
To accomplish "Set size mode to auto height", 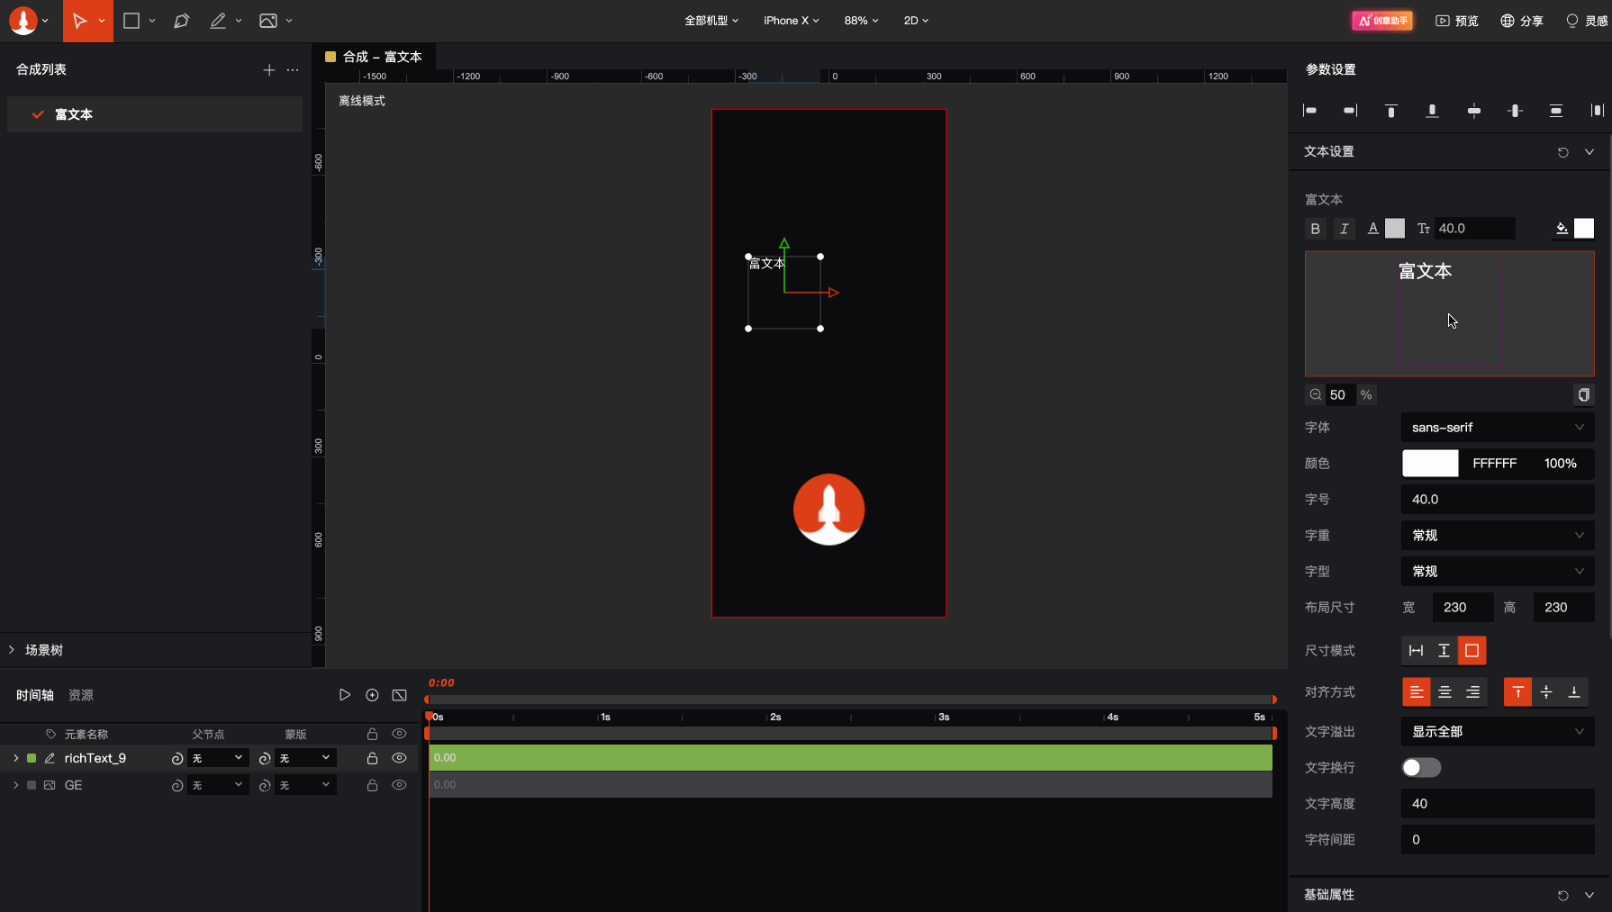I will tap(1444, 651).
